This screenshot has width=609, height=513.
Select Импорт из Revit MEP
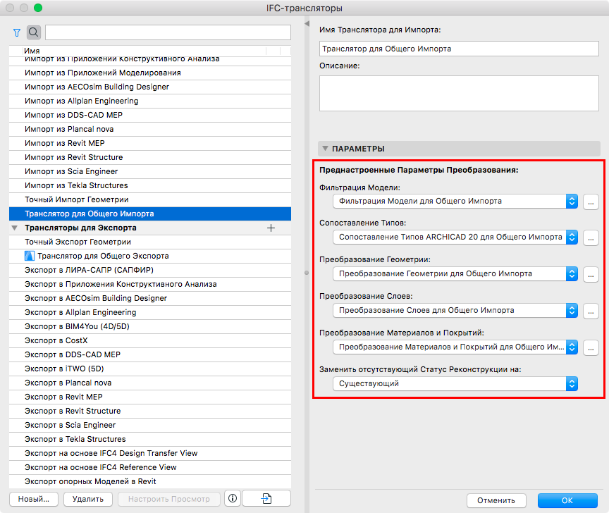150,143
